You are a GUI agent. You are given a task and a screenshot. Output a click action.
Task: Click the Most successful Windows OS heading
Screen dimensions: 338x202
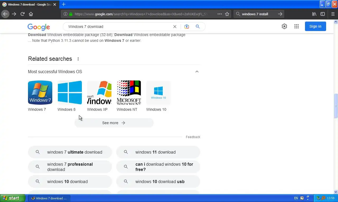point(55,72)
